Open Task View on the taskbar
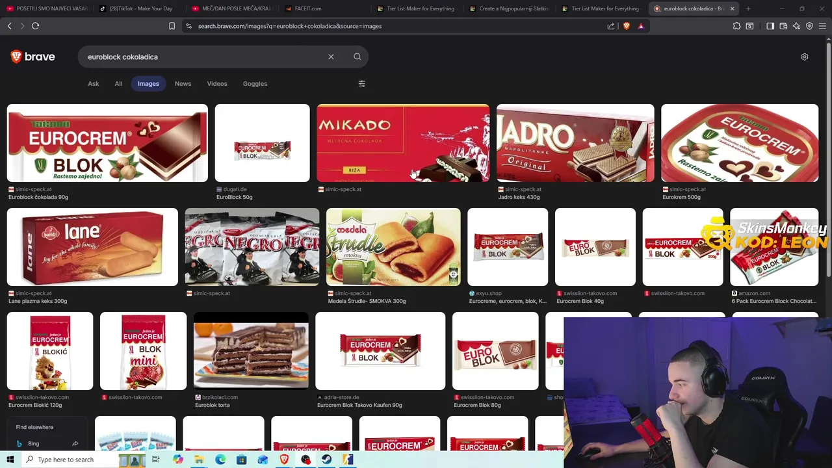Image resolution: width=832 pixels, height=468 pixels. pos(156,460)
